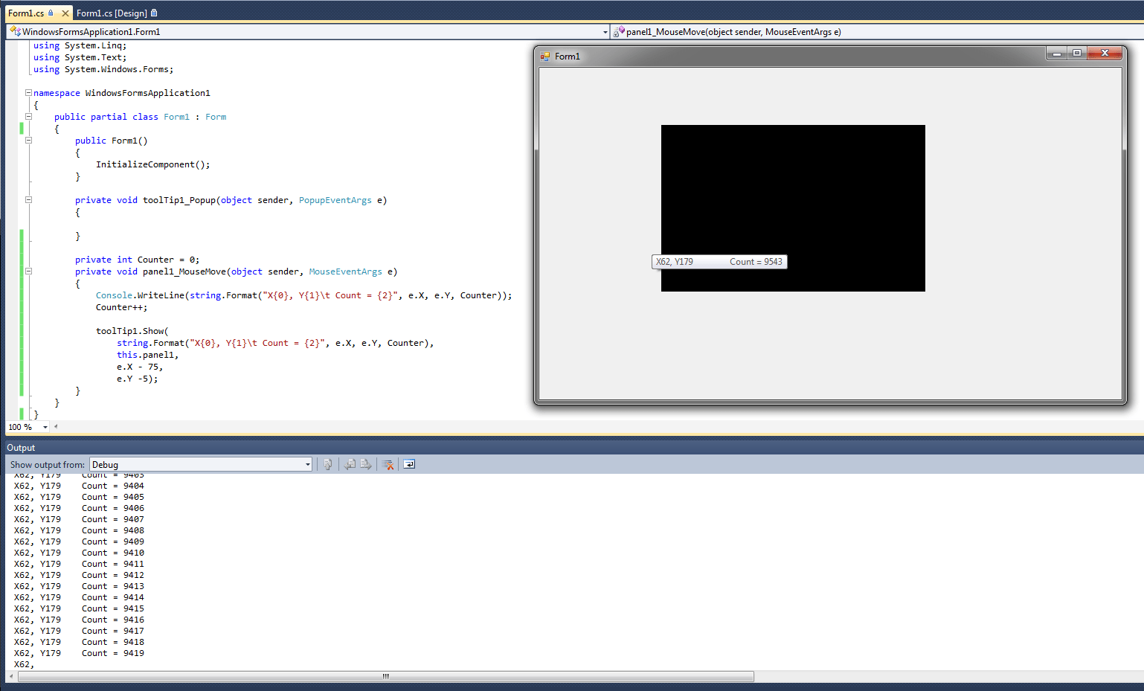Toggle Word Wrap in the Output window
This screenshot has width=1144, height=691.
408,464
